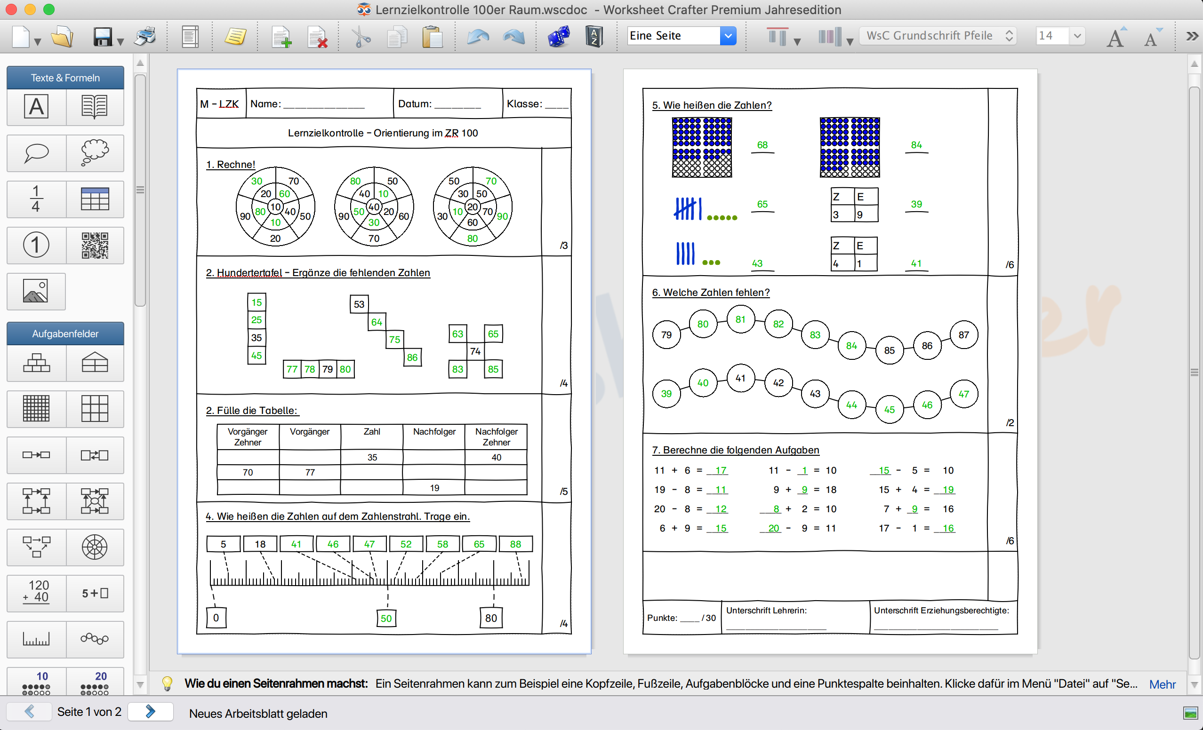Open the horizontal distribution dropdown in toolbar
This screenshot has width=1203, height=730.
tap(850, 42)
